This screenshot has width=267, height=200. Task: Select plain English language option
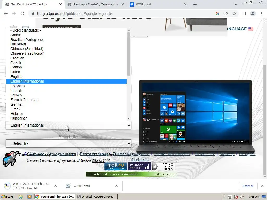click(66, 77)
